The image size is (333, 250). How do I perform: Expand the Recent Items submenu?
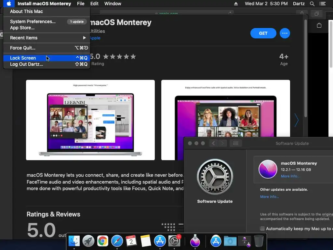[x=47, y=38]
